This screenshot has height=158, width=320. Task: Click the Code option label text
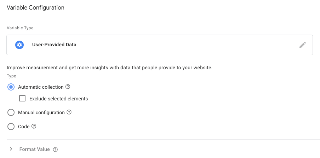(24, 127)
